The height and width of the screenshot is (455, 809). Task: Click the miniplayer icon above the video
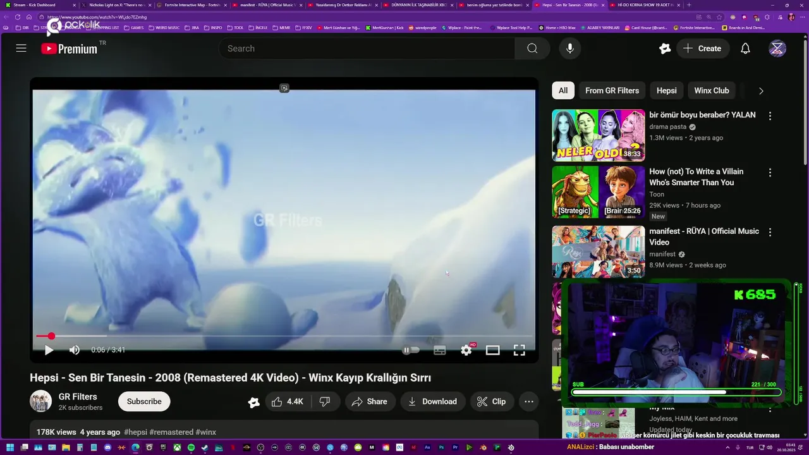click(x=284, y=88)
